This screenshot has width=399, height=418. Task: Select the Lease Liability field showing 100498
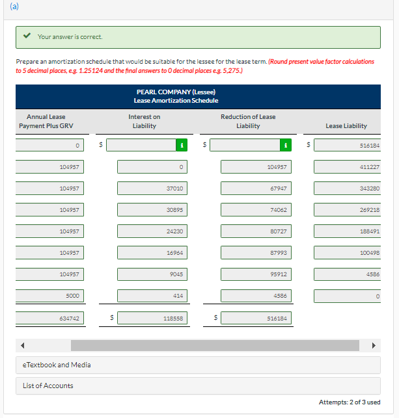click(x=347, y=252)
